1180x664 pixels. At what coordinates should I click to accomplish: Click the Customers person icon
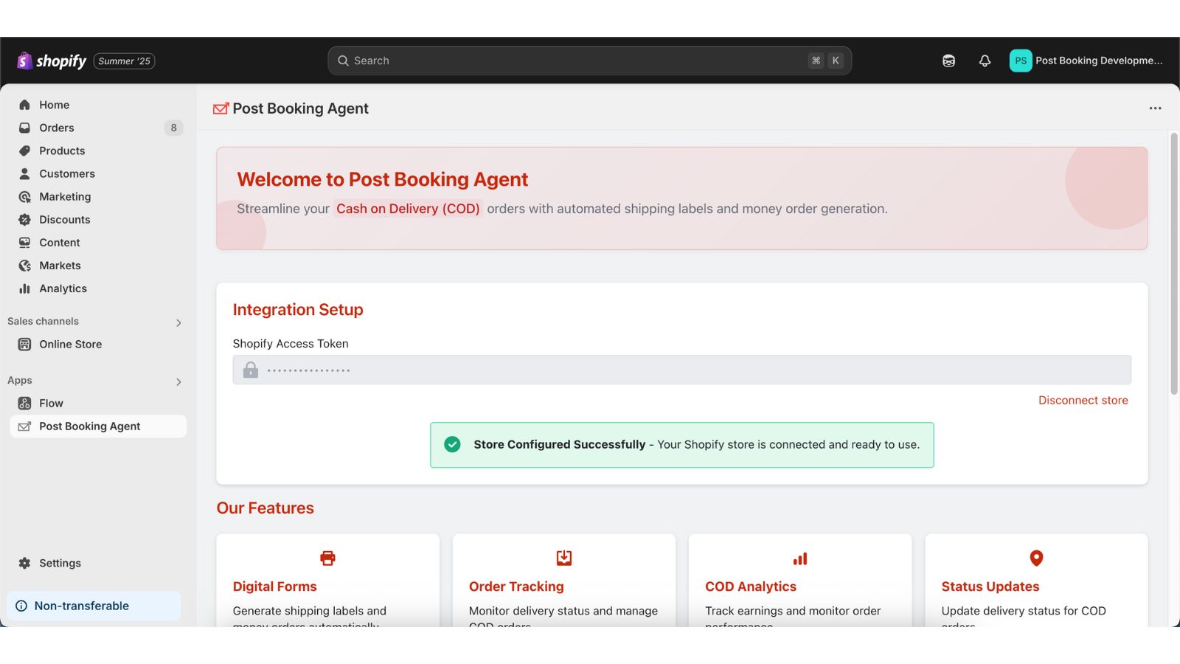point(24,173)
